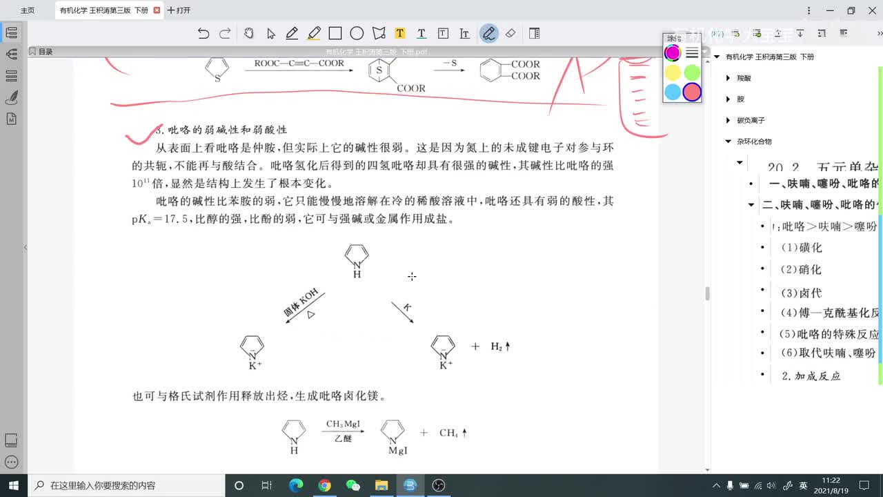Choose the green color in pen popup
Screen dimensions: 883x497
point(692,72)
